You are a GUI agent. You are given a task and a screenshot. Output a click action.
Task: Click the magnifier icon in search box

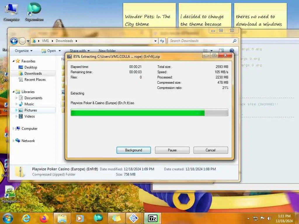(x=234, y=41)
